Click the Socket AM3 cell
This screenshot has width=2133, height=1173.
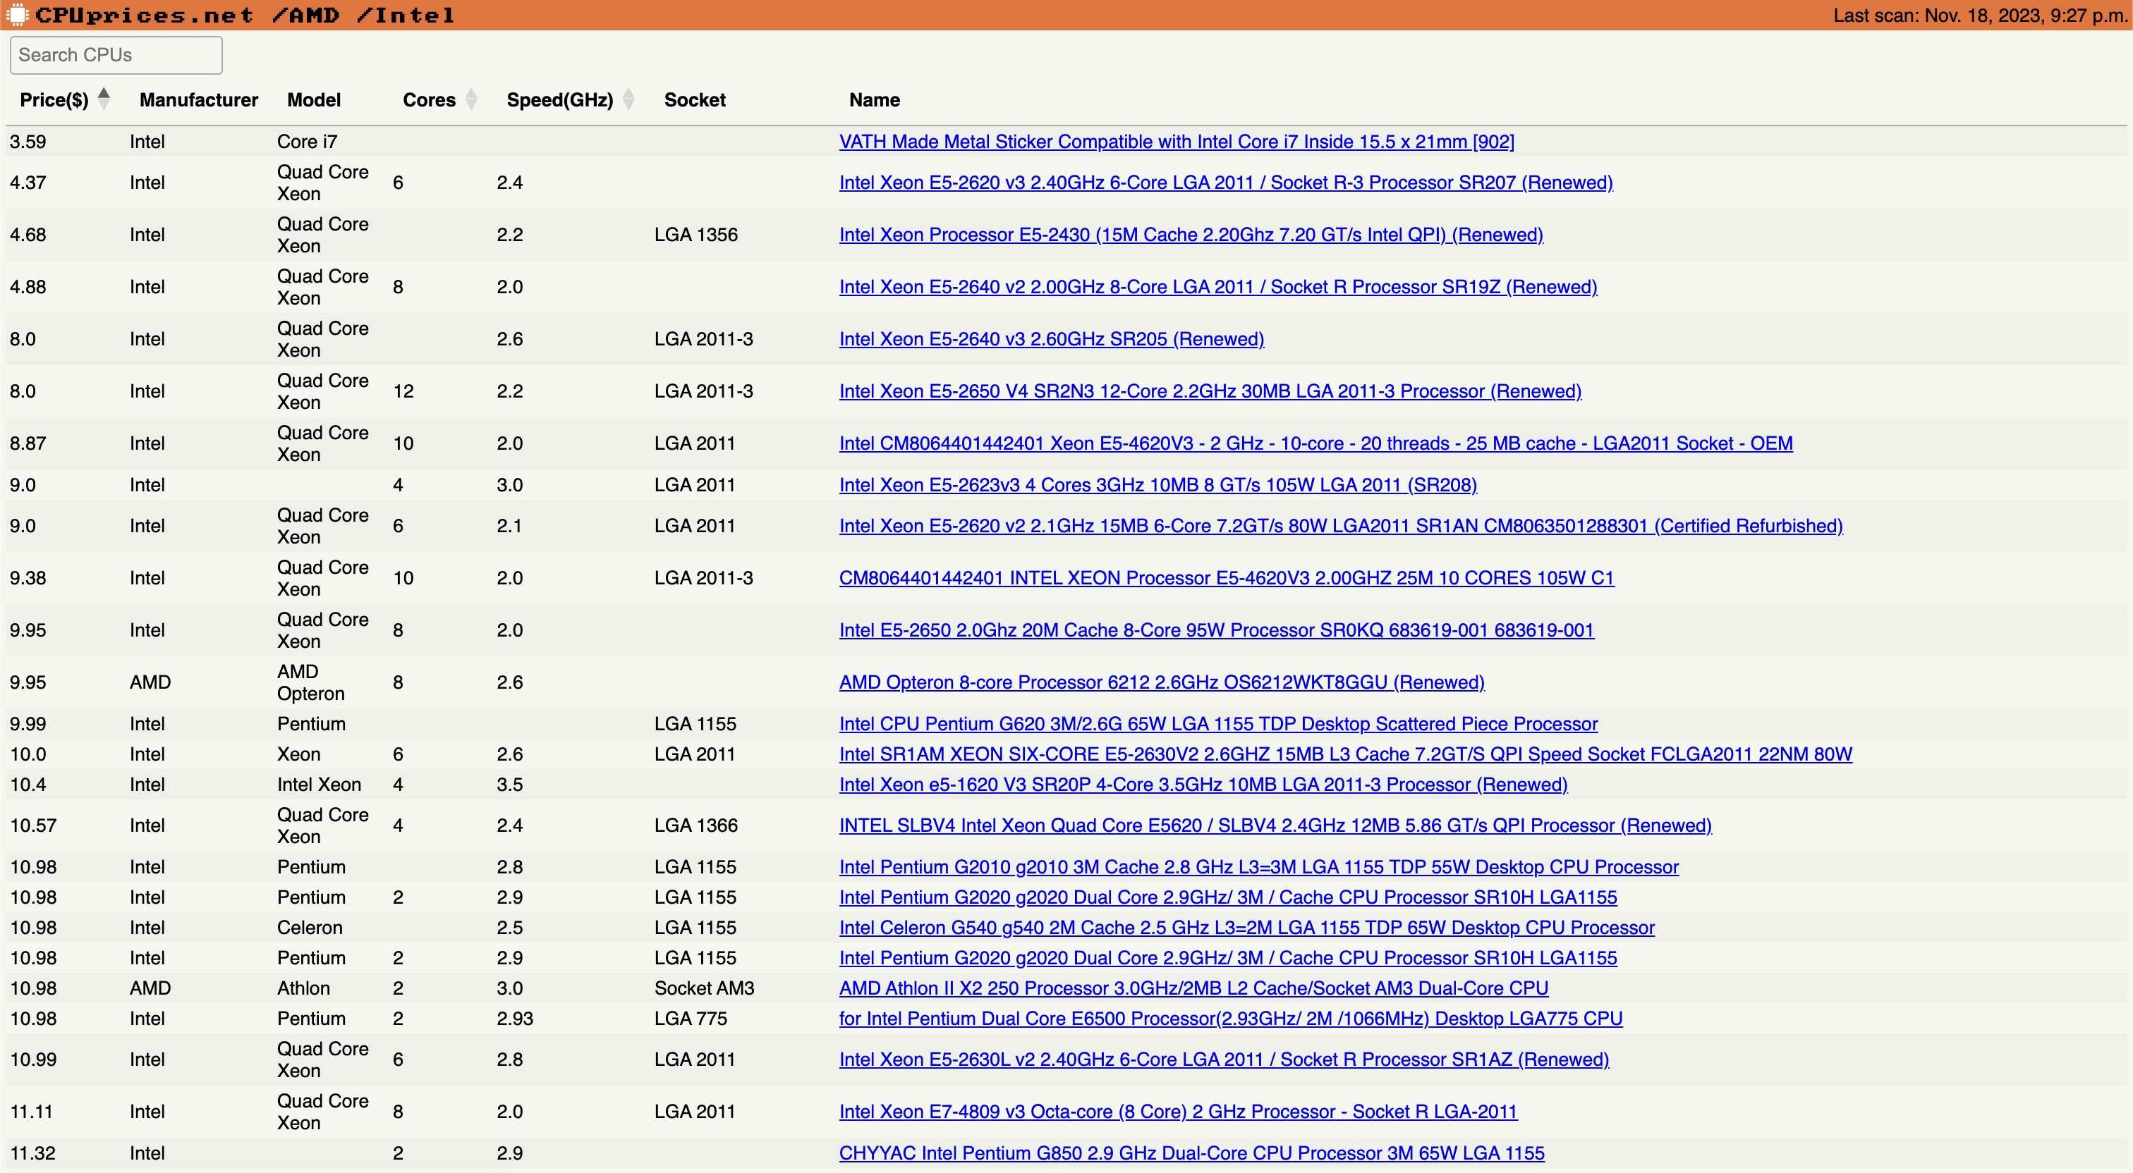click(704, 988)
